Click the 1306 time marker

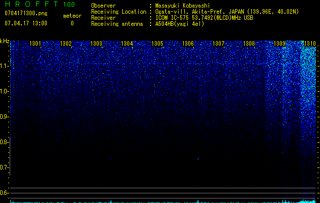coord(188,44)
